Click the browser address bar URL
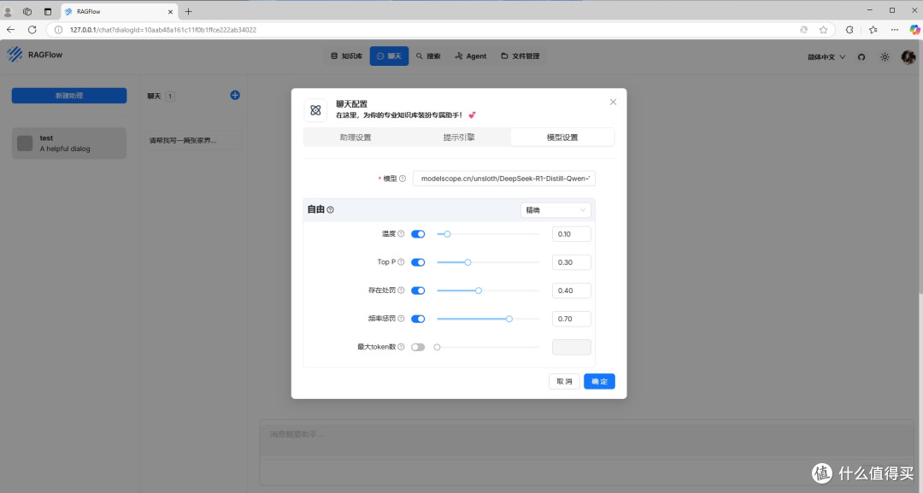Image resolution: width=923 pixels, height=493 pixels. [162, 29]
